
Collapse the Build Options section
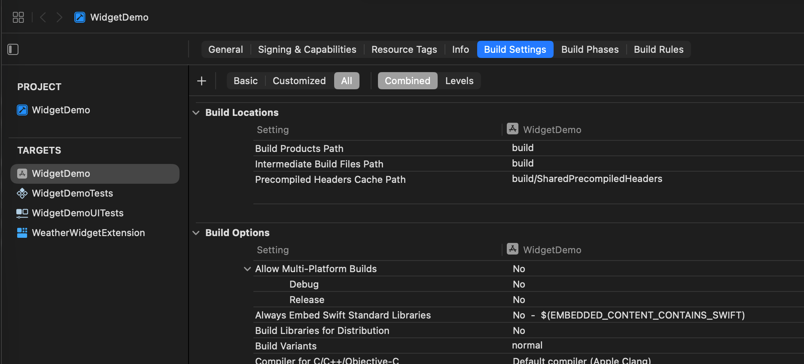[x=196, y=233]
